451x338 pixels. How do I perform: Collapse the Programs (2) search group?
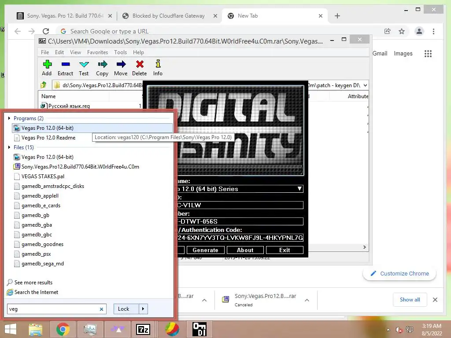tap(9, 118)
